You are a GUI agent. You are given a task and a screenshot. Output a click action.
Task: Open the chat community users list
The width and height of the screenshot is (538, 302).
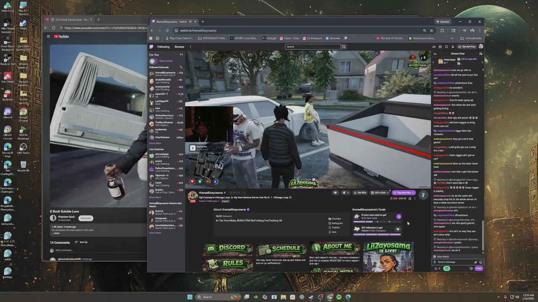[480, 54]
